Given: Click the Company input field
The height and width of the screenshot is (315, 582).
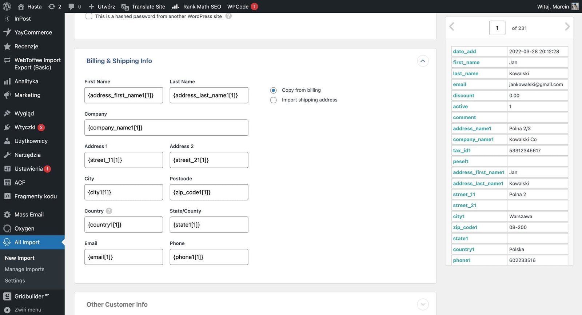Looking at the screenshot, I should 166,128.
